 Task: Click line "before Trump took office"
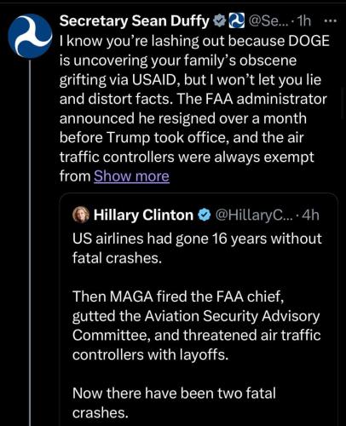pyautogui.click(x=182, y=138)
